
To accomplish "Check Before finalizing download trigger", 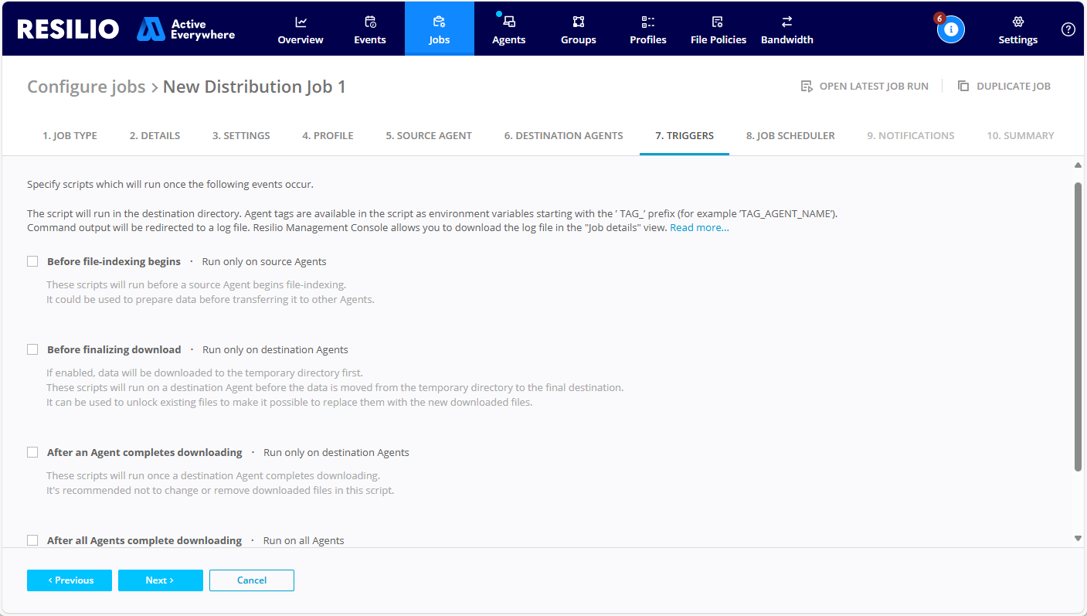I will pos(32,349).
